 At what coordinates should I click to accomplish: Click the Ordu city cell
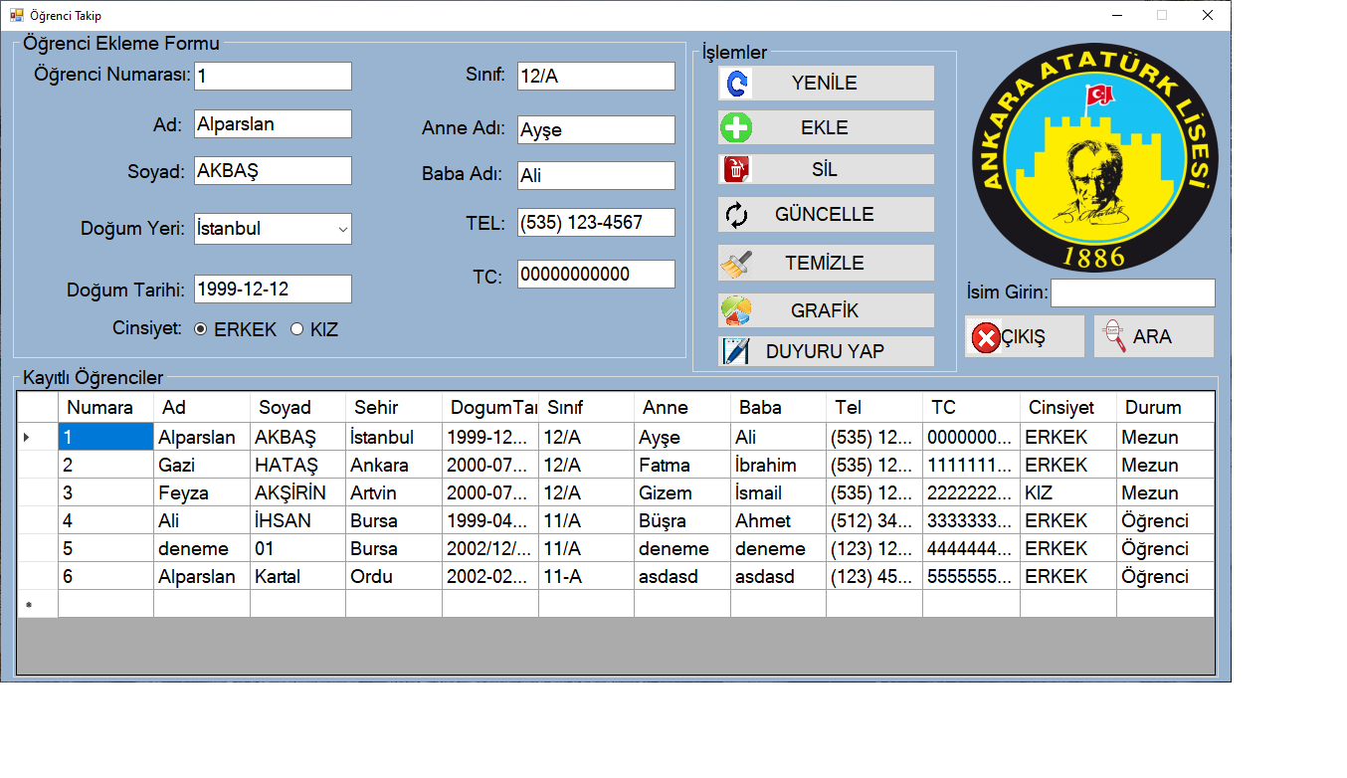[394, 576]
